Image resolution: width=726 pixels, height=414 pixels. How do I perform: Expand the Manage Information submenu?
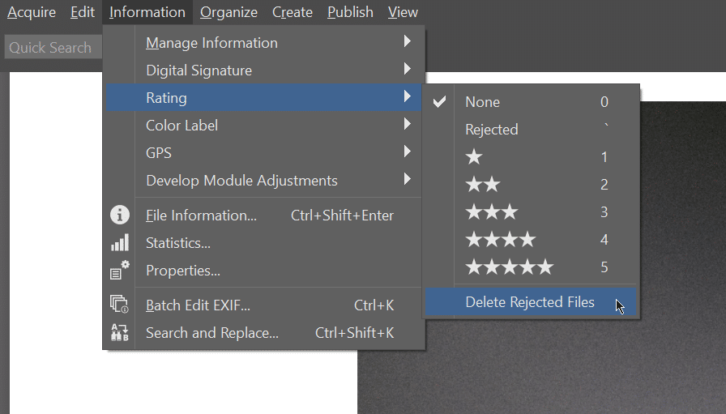click(x=264, y=43)
